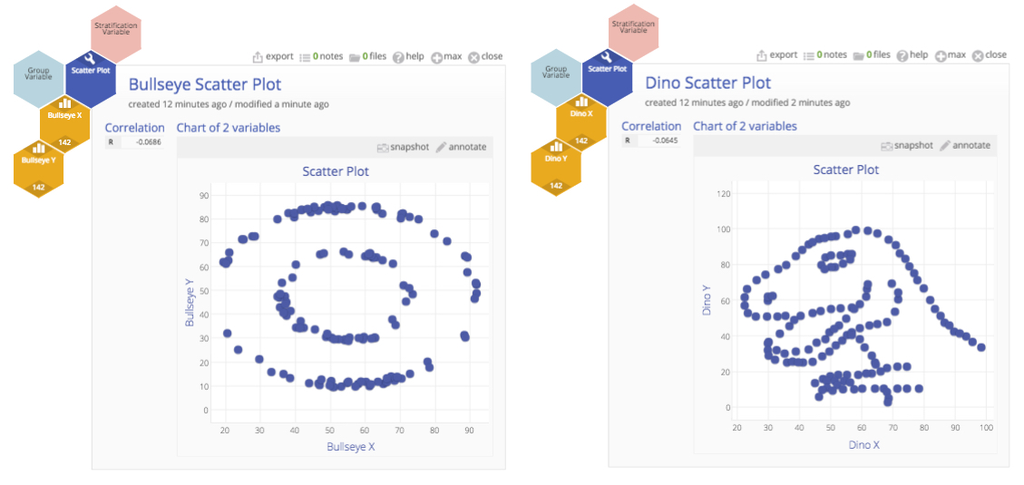Open notes for Bullseye Scatter Plot
Viewport: 1024px width, 485px height.
tap(321, 57)
